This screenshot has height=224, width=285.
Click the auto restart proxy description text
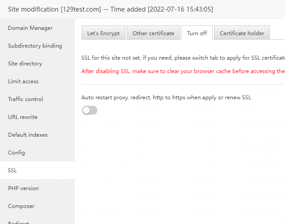pos(166,97)
